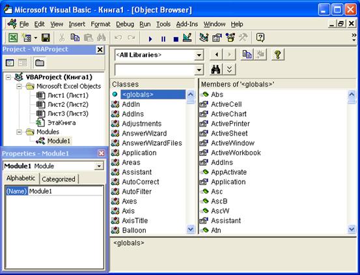Image resolution: width=360 pixels, height=275 pixels.
Task: Open the File menu
Action: click(x=24, y=24)
